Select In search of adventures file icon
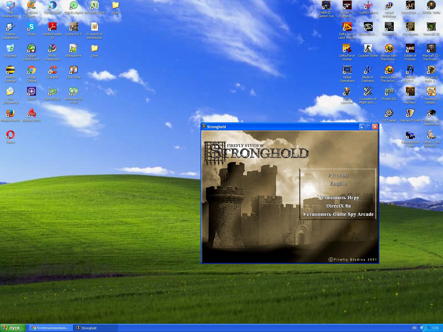This screenshot has height=332, width=443. pyautogui.click(x=94, y=31)
